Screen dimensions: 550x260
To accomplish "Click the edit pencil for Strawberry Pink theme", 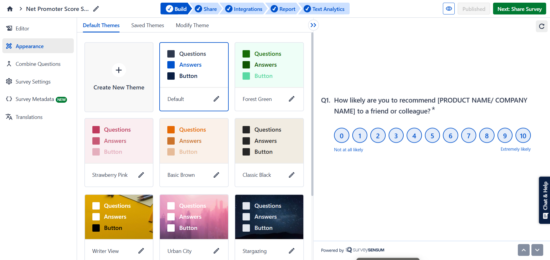I will click(141, 175).
